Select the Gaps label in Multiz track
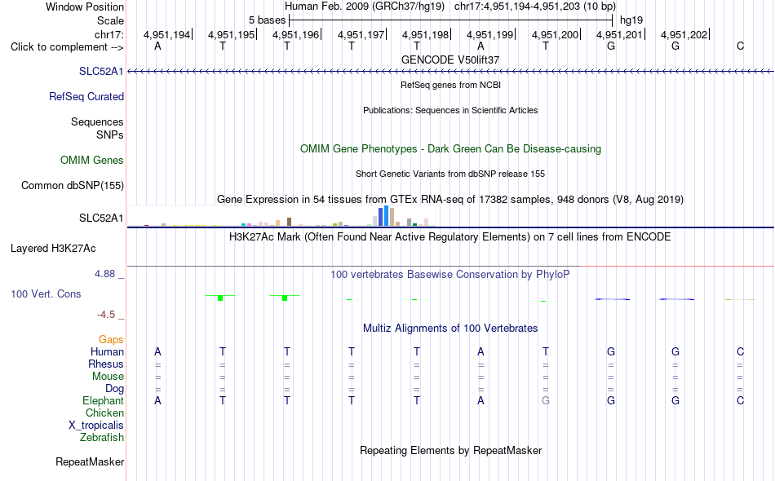Image resolution: width=775 pixels, height=481 pixels. pos(111,339)
